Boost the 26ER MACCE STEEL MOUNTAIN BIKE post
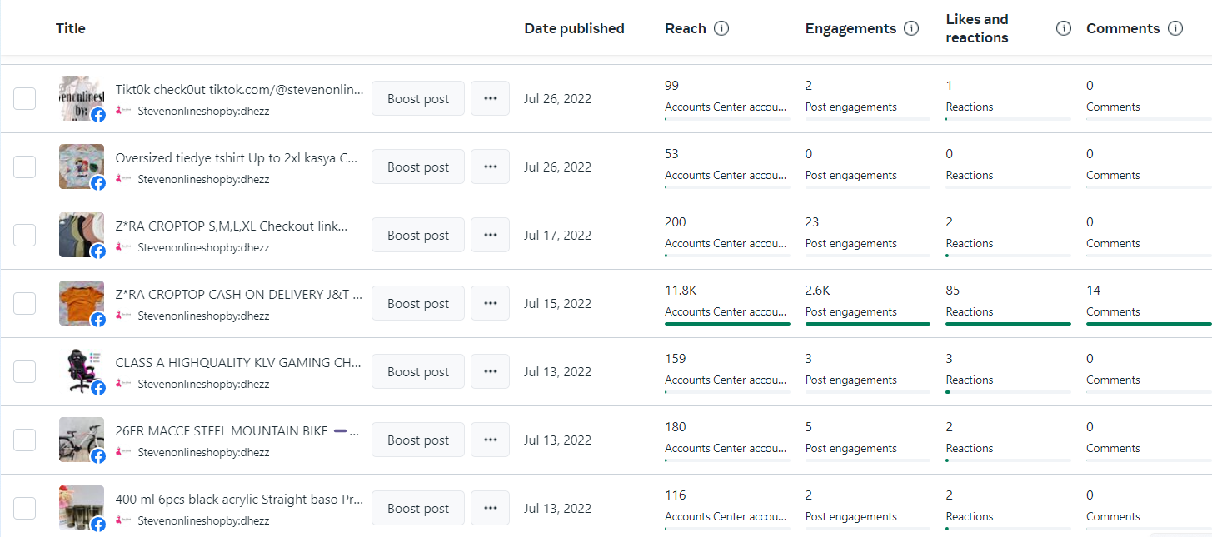1212x537 pixels. tap(418, 440)
